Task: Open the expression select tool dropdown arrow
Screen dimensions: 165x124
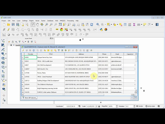Action: pos(118,24)
